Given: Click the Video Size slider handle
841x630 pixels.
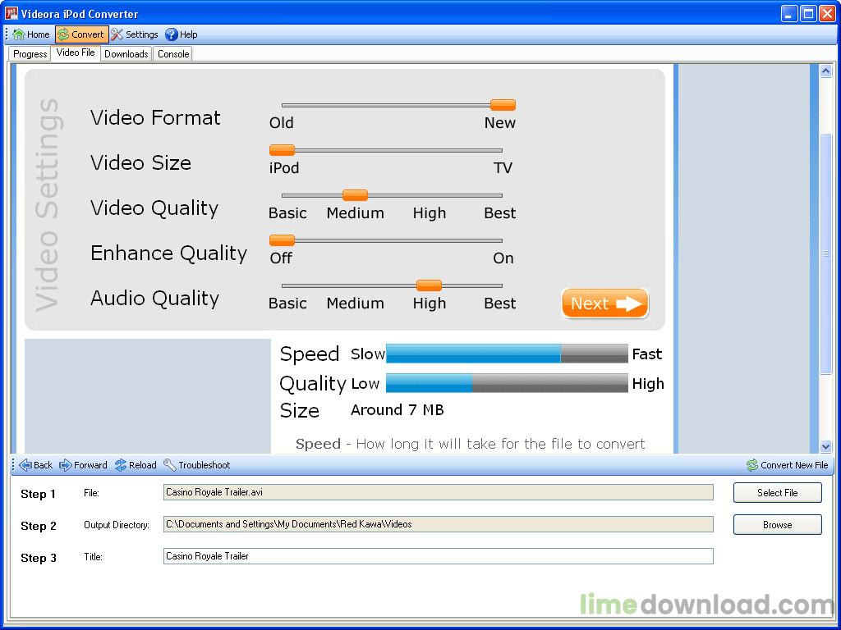Looking at the screenshot, I should coord(283,150).
